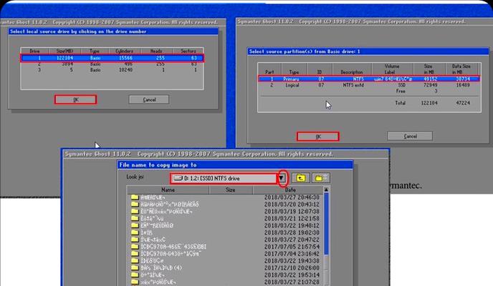This screenshot has height=286, width=493.
Task: Click OK in source partition dialog
Action: point(318,137)
